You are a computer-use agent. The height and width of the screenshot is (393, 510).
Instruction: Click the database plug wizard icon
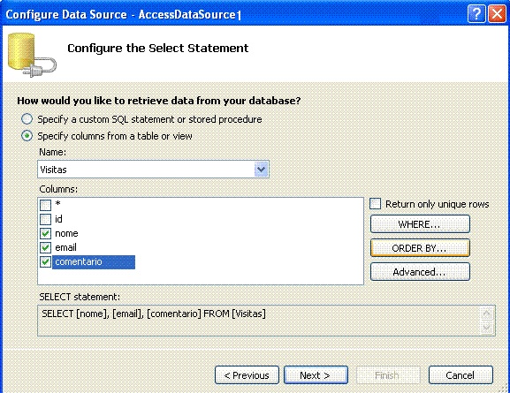(32, 55)
